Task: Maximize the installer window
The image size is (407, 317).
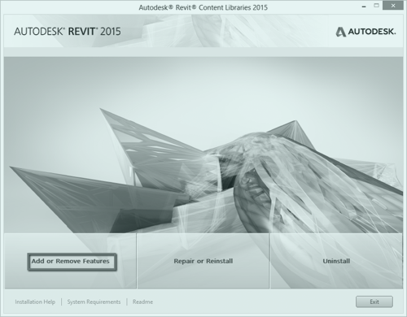Action: click(x=376, y=6)
